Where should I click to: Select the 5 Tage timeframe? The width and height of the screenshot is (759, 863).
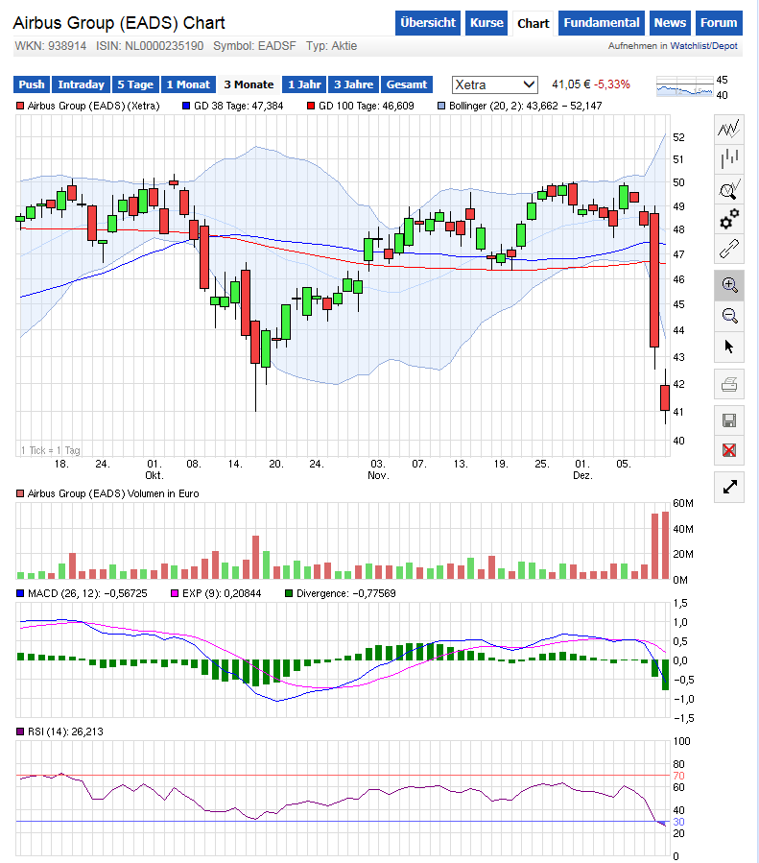click(x=135, y=84)
